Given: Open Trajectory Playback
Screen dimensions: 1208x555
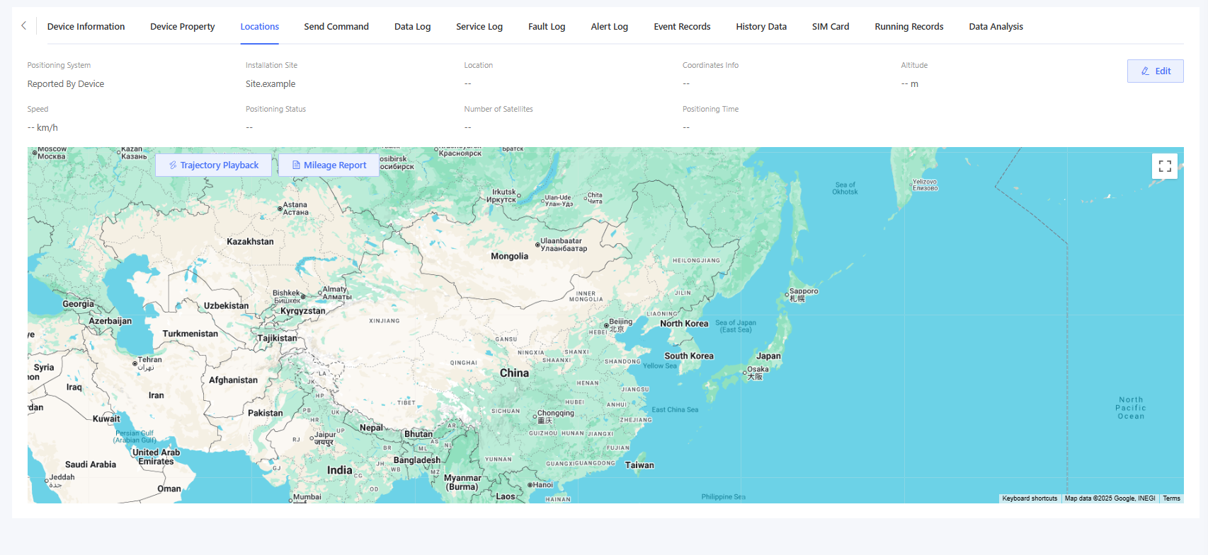Looking at the screenshot, I should click(213, 165).
